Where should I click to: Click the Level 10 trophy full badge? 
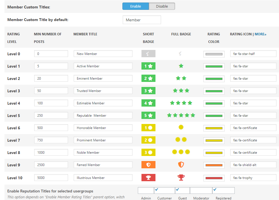point(181,177)
